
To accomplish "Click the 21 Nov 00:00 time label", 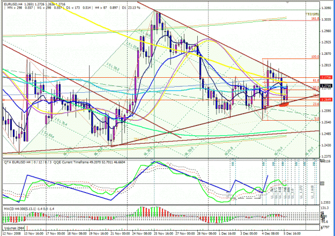I will pos(120,234).
